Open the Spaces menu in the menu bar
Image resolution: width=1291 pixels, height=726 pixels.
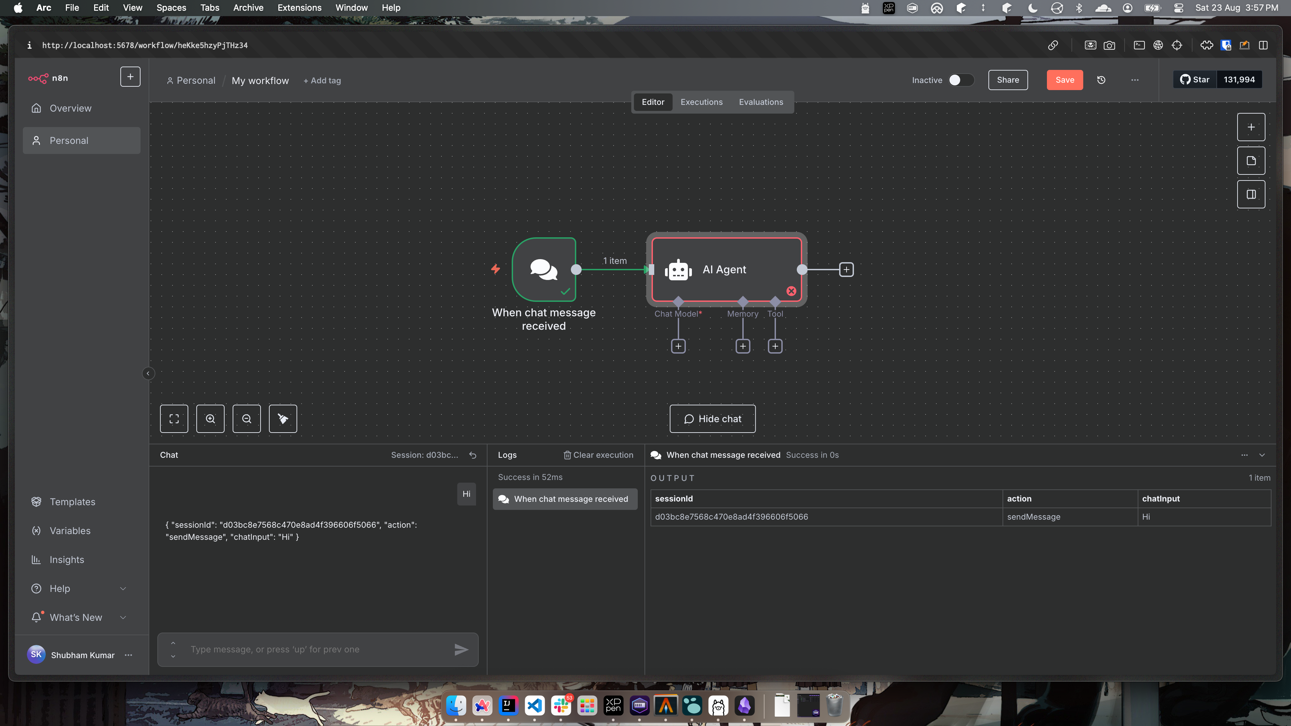[171, 7]
